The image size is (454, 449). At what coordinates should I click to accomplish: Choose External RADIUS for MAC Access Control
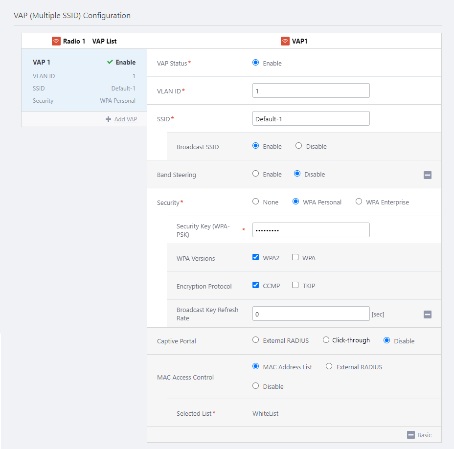pos(329,366)
